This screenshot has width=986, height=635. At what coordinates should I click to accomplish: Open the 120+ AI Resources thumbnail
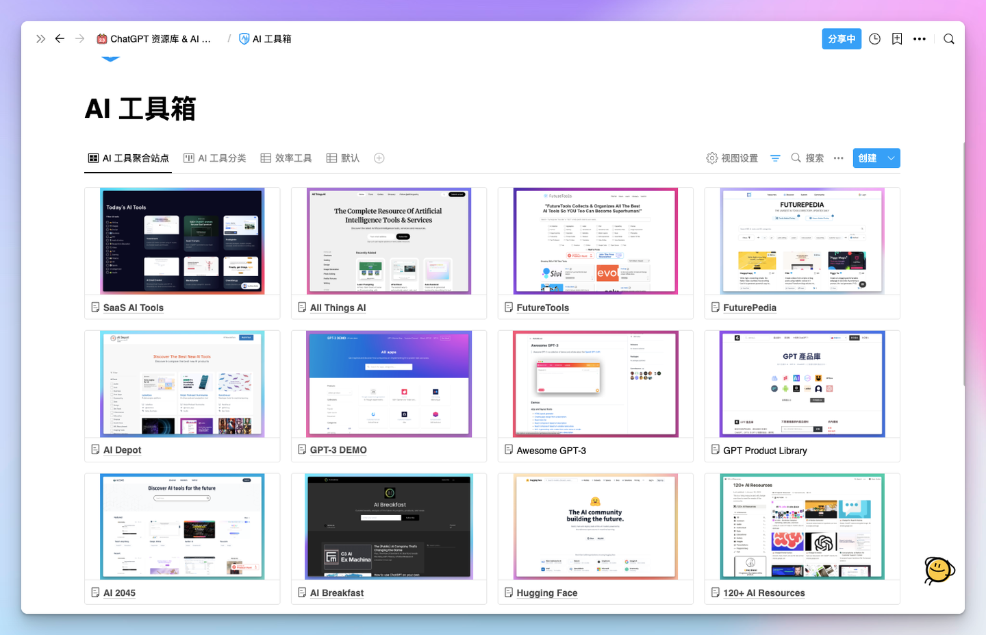[802, 526]
